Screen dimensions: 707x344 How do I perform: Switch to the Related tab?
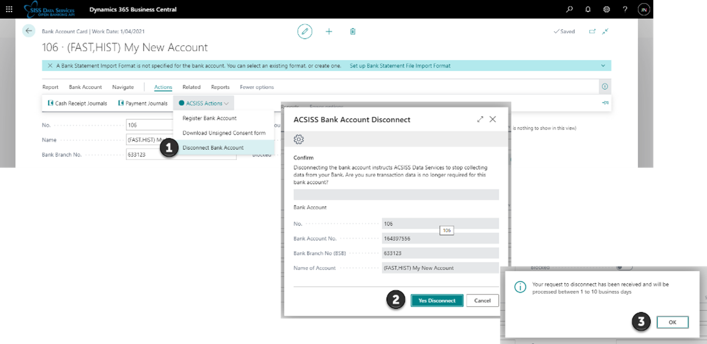(191, 87)
